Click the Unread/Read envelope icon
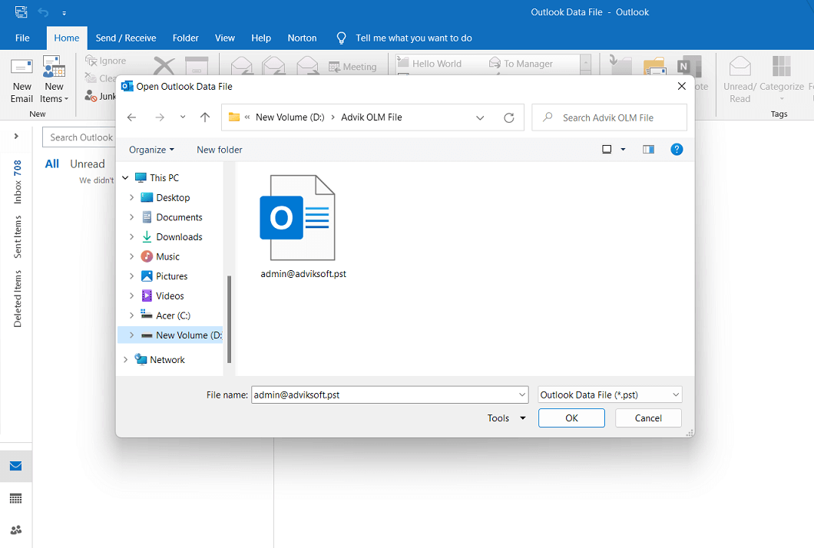Viewport: 814px width, 548px height. [740, 67]
